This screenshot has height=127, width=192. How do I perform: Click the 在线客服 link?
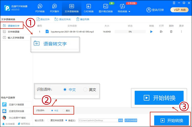pos(9,124)
